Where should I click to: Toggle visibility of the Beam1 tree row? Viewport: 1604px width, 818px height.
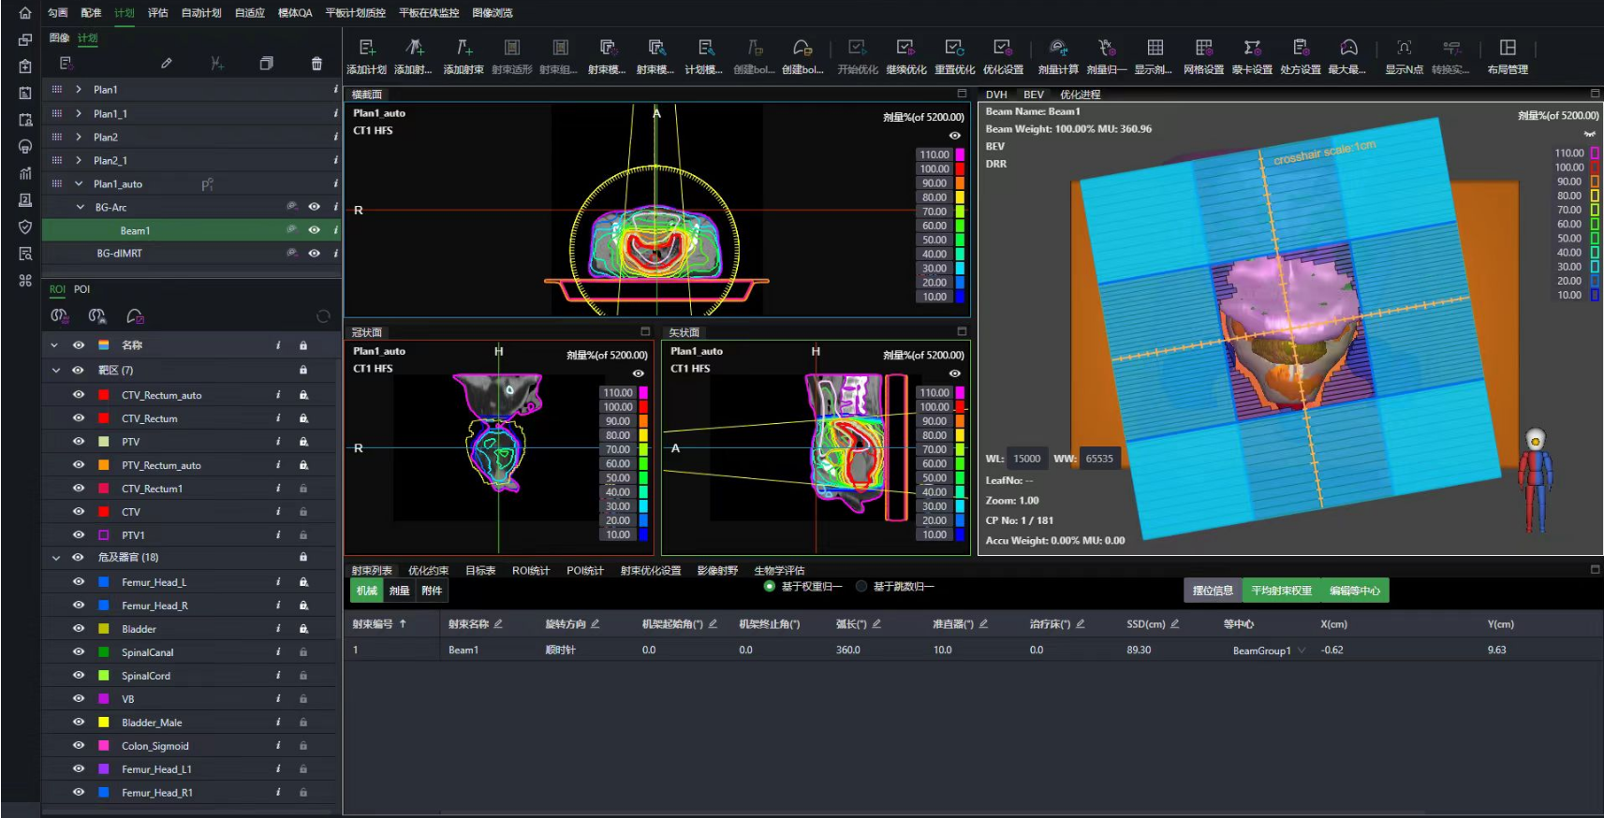[315, 230]
